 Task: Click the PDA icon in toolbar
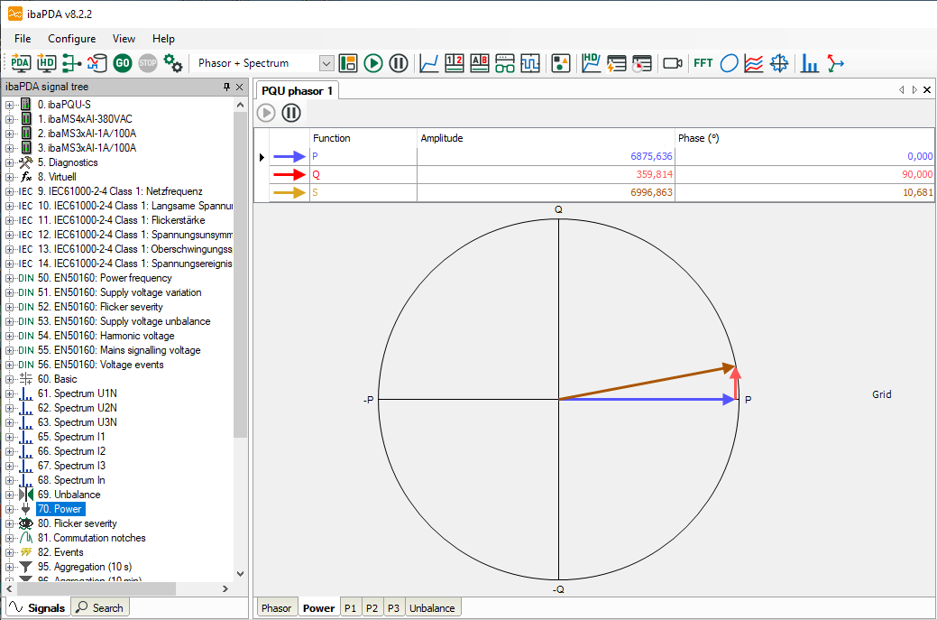point(21,63)
